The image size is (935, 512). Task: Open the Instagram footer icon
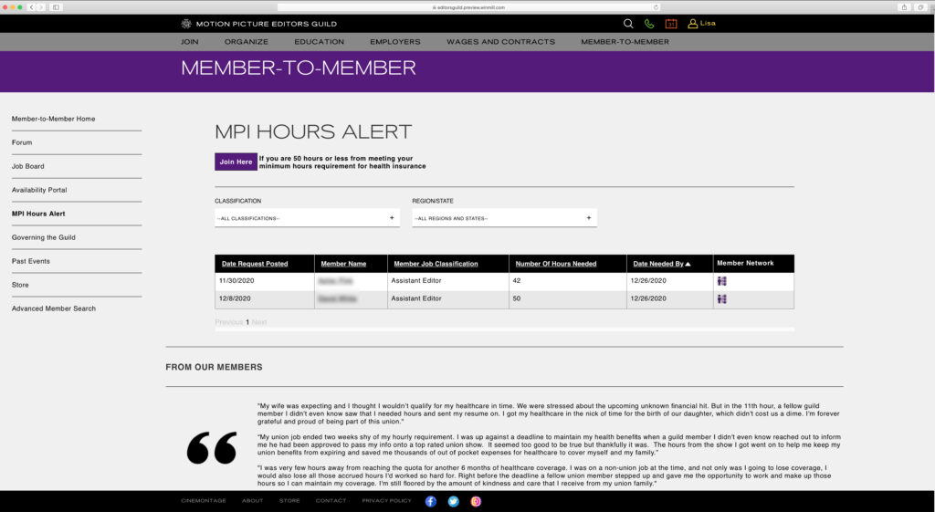(x=476, y=501)
